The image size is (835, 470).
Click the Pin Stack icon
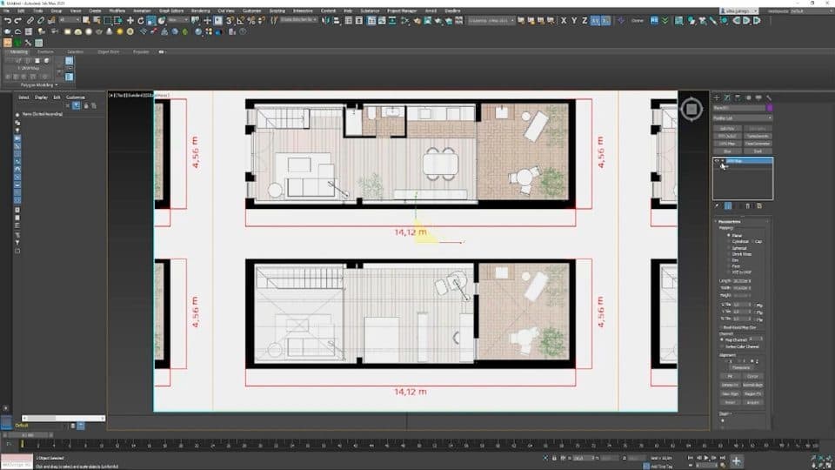click(x=718, y=205)
